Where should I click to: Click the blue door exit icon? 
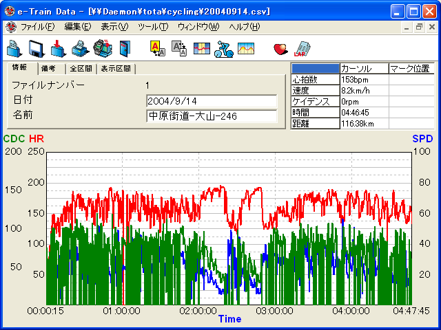point(124,48)
